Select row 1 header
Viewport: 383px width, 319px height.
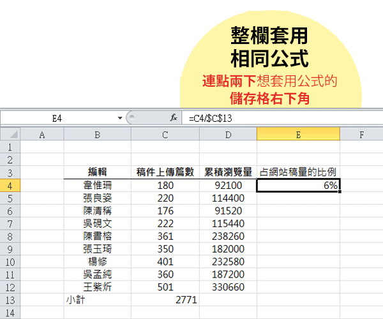coord(10,147)
